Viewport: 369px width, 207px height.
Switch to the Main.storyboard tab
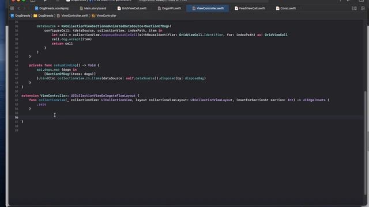[93, 8]
